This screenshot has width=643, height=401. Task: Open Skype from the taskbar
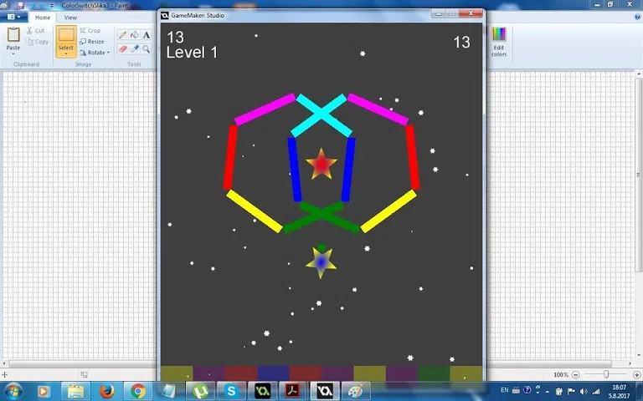coord(231,391)
